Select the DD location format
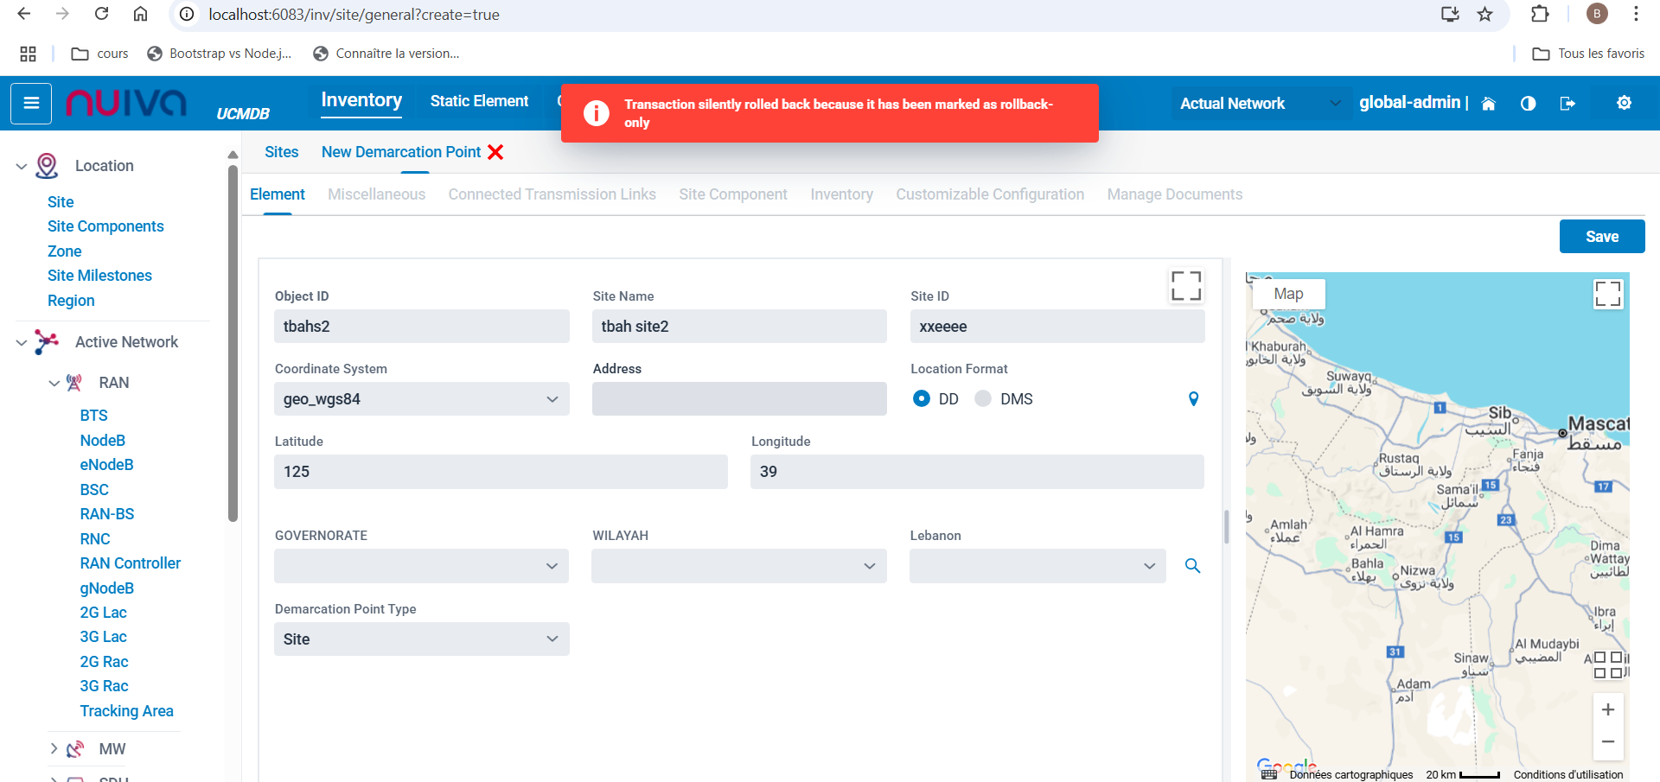 coord(922,399)
